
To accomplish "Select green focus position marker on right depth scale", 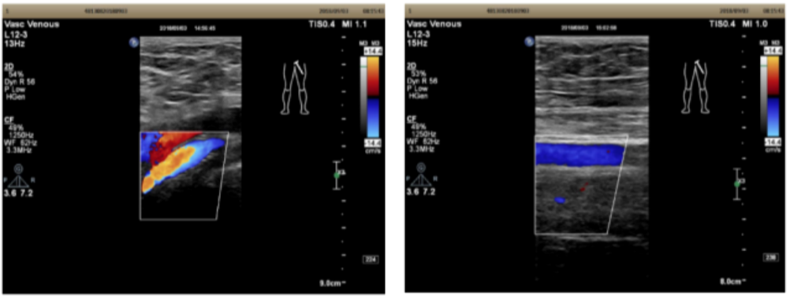I will pos(737,183).
